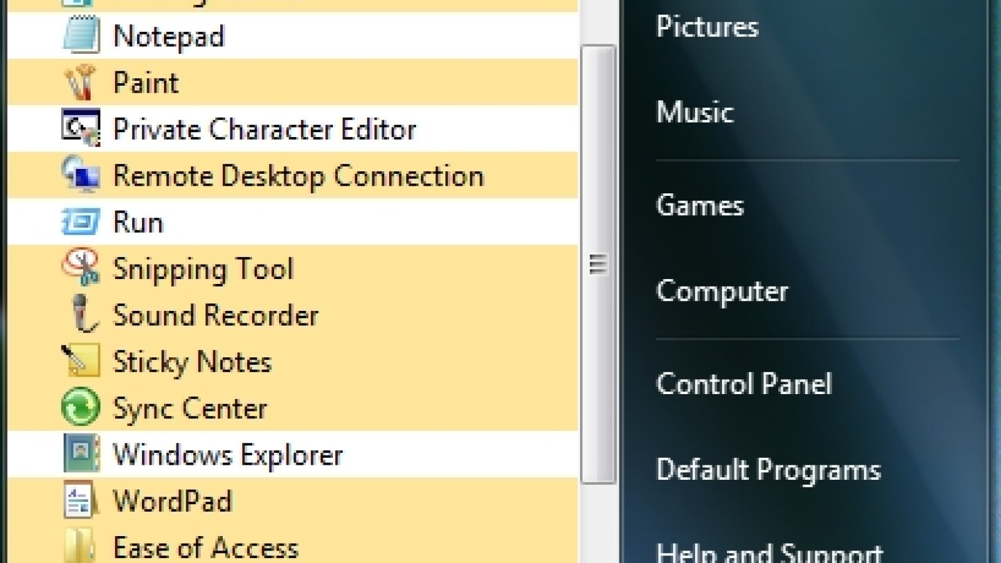Click the Private Character Editor icon
The image size is (1001, 563).
(81, 128)
